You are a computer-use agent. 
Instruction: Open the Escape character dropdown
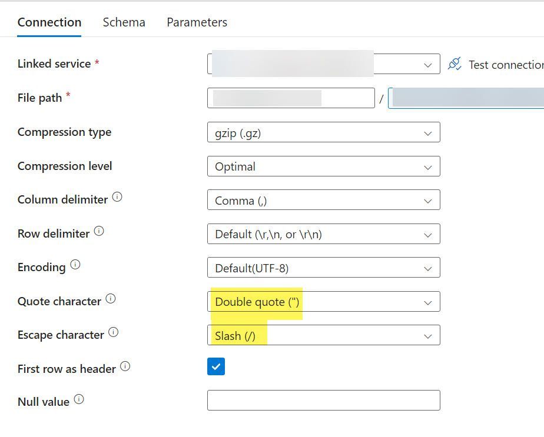coord(323,335)
